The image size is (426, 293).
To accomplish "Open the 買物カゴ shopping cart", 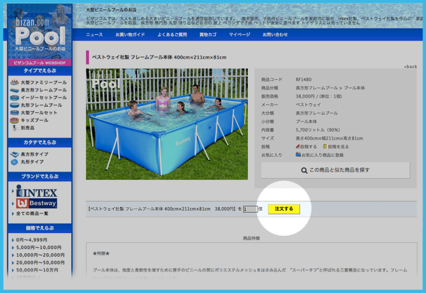I will (207, 34).
